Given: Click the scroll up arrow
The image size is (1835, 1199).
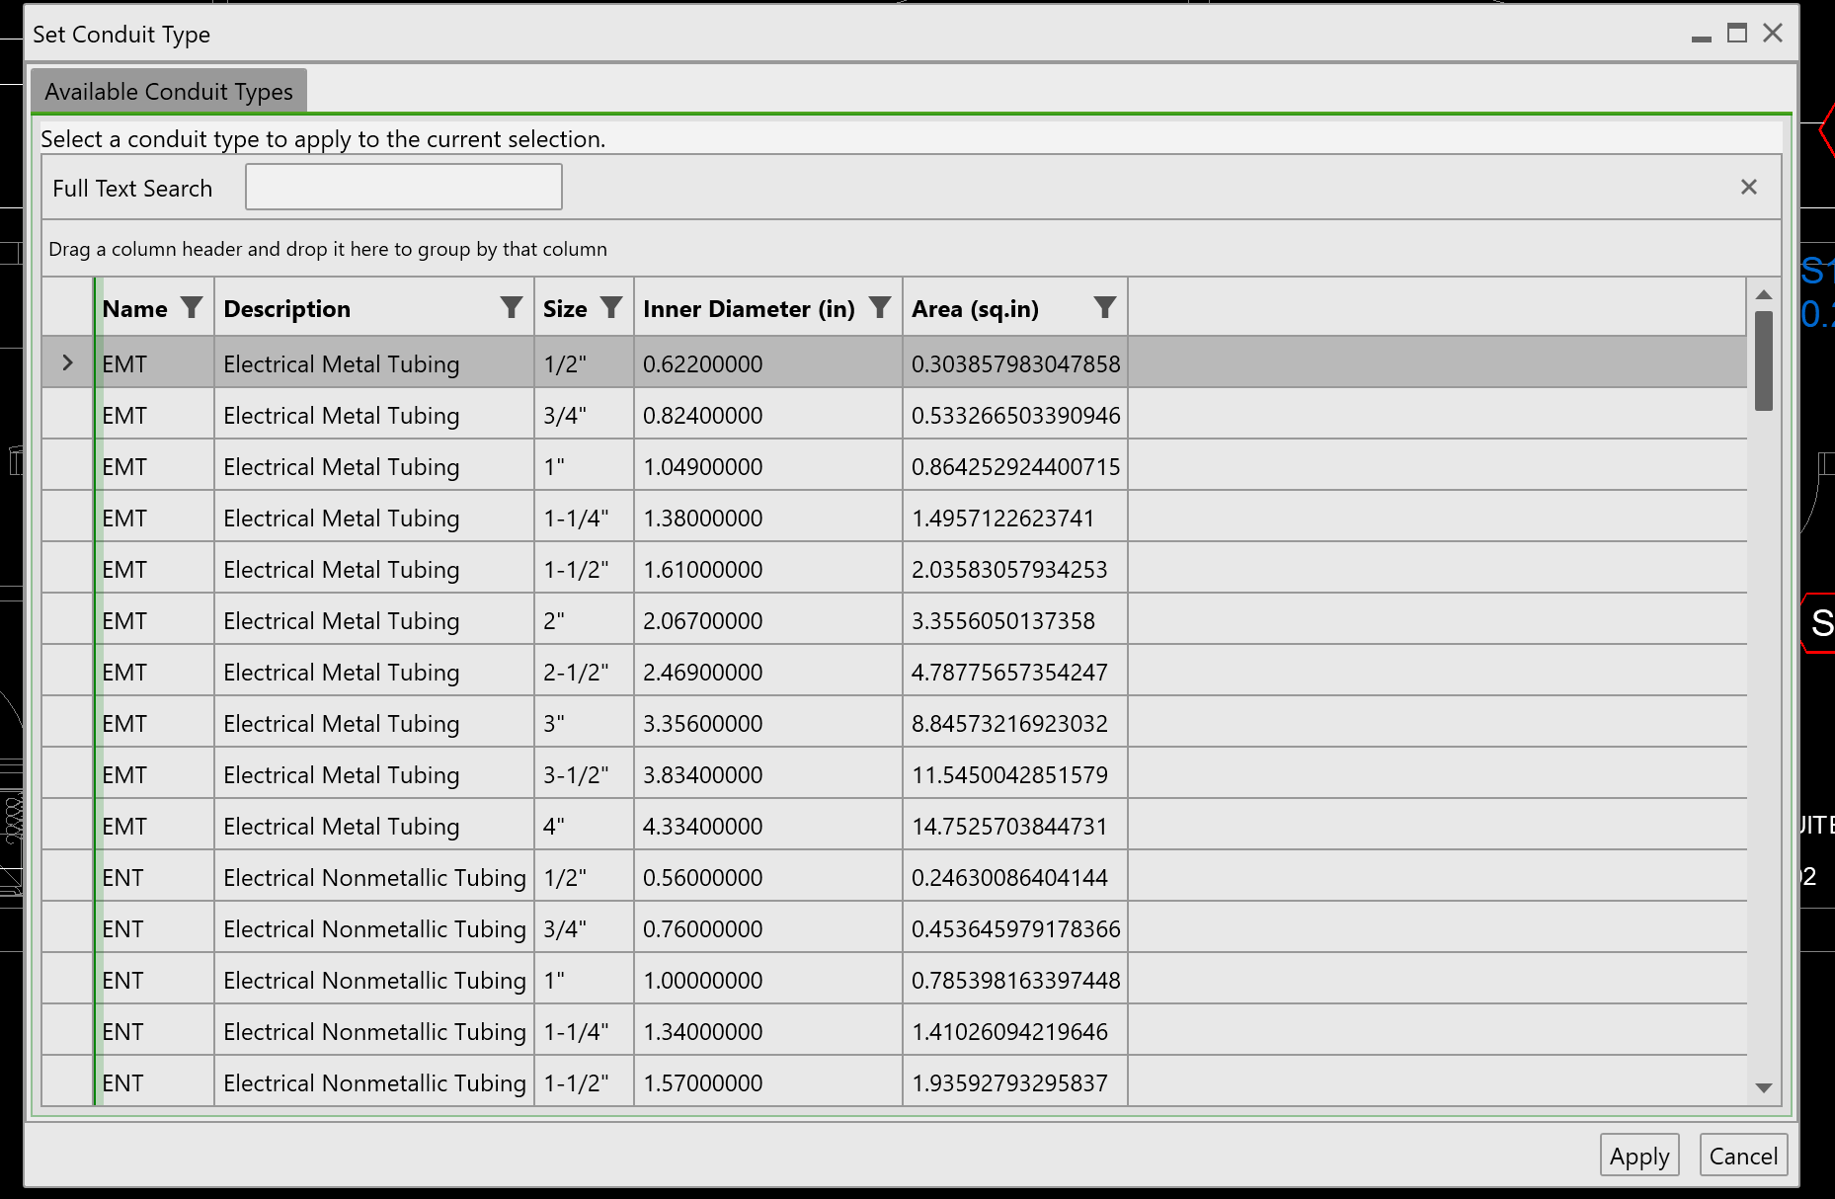Looking at the screenshot, I should click(x=1764, y=292).
